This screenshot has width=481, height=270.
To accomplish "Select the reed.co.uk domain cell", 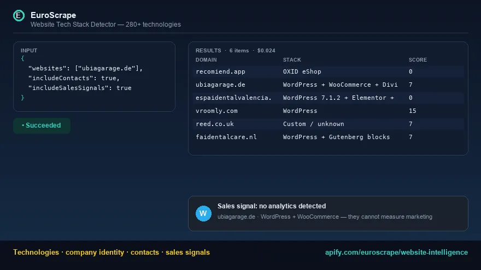I will click(215, 124).
